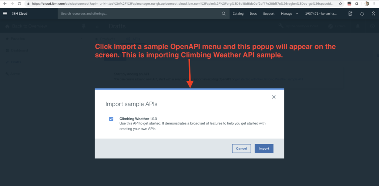Close the Import sample APIs dialog
Viewport: 379px width, 186px height.
pyautogui.click(x=274, y=97)
